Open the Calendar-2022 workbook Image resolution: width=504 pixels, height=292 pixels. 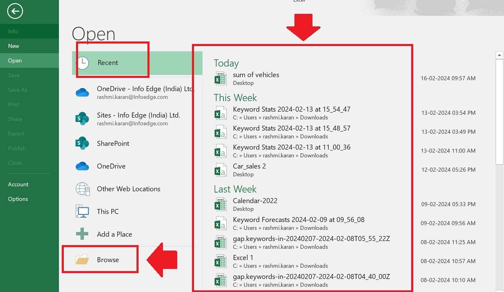point(255,201)
